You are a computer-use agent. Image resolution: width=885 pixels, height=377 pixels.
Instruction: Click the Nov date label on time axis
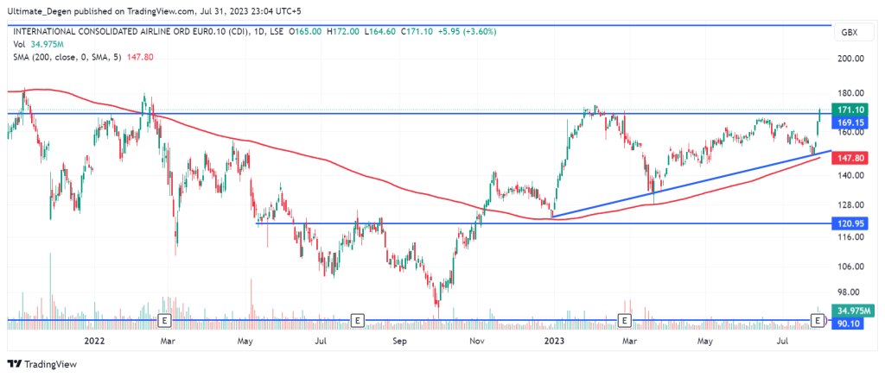[x=477, y=341]
